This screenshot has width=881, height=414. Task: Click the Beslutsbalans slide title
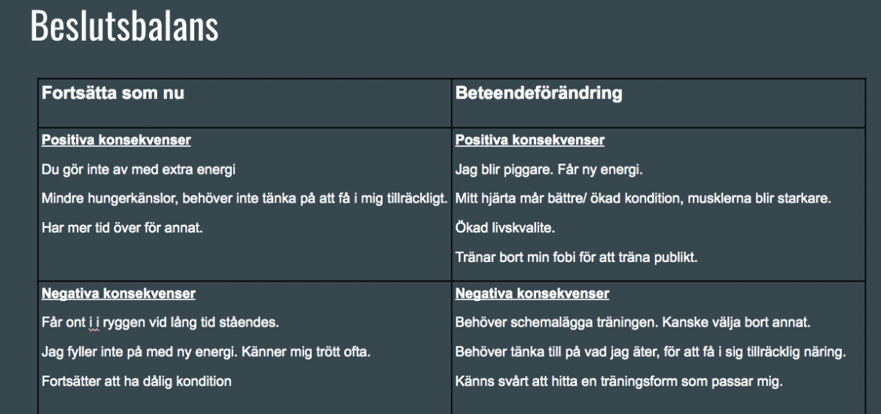[124, 26]
